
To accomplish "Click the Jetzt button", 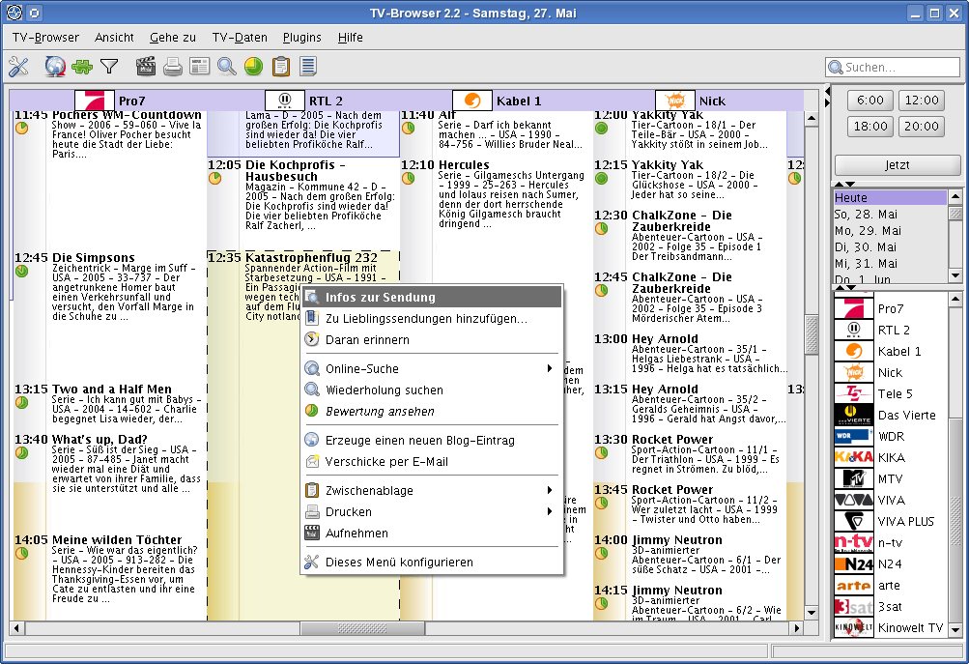I will pos(897,165).
